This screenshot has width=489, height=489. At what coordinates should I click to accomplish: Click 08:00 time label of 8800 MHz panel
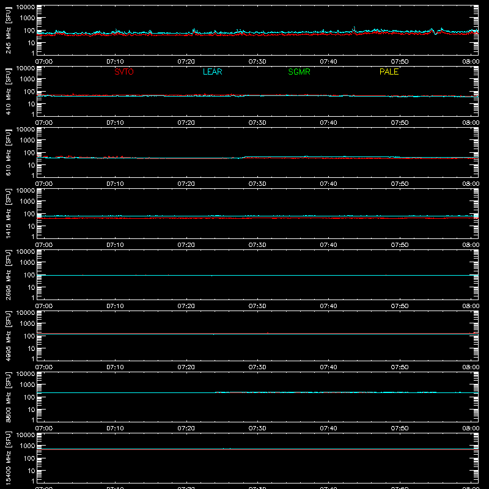click(x=471, y=428)
